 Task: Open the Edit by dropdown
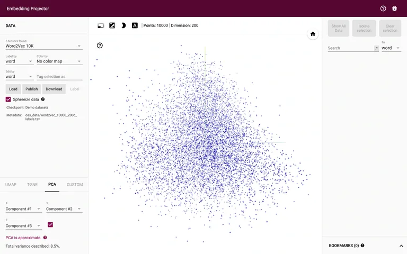point(20,76)
